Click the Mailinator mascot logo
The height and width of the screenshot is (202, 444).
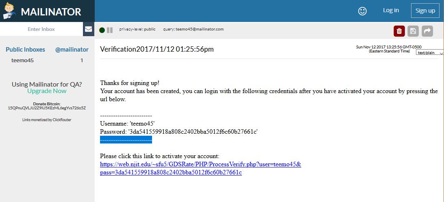pos(9,11)
